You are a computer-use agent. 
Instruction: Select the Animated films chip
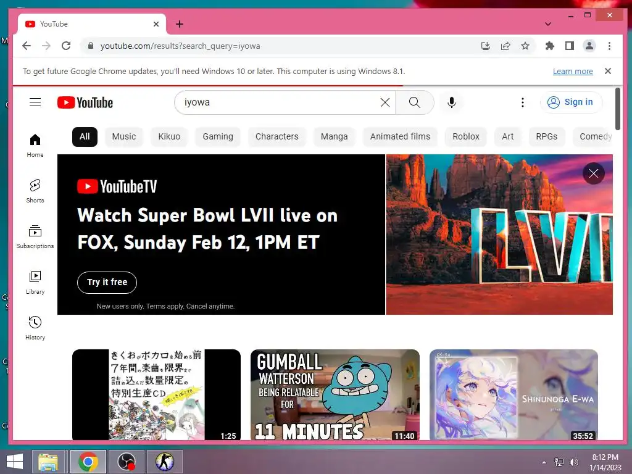[x=400, y=136]
